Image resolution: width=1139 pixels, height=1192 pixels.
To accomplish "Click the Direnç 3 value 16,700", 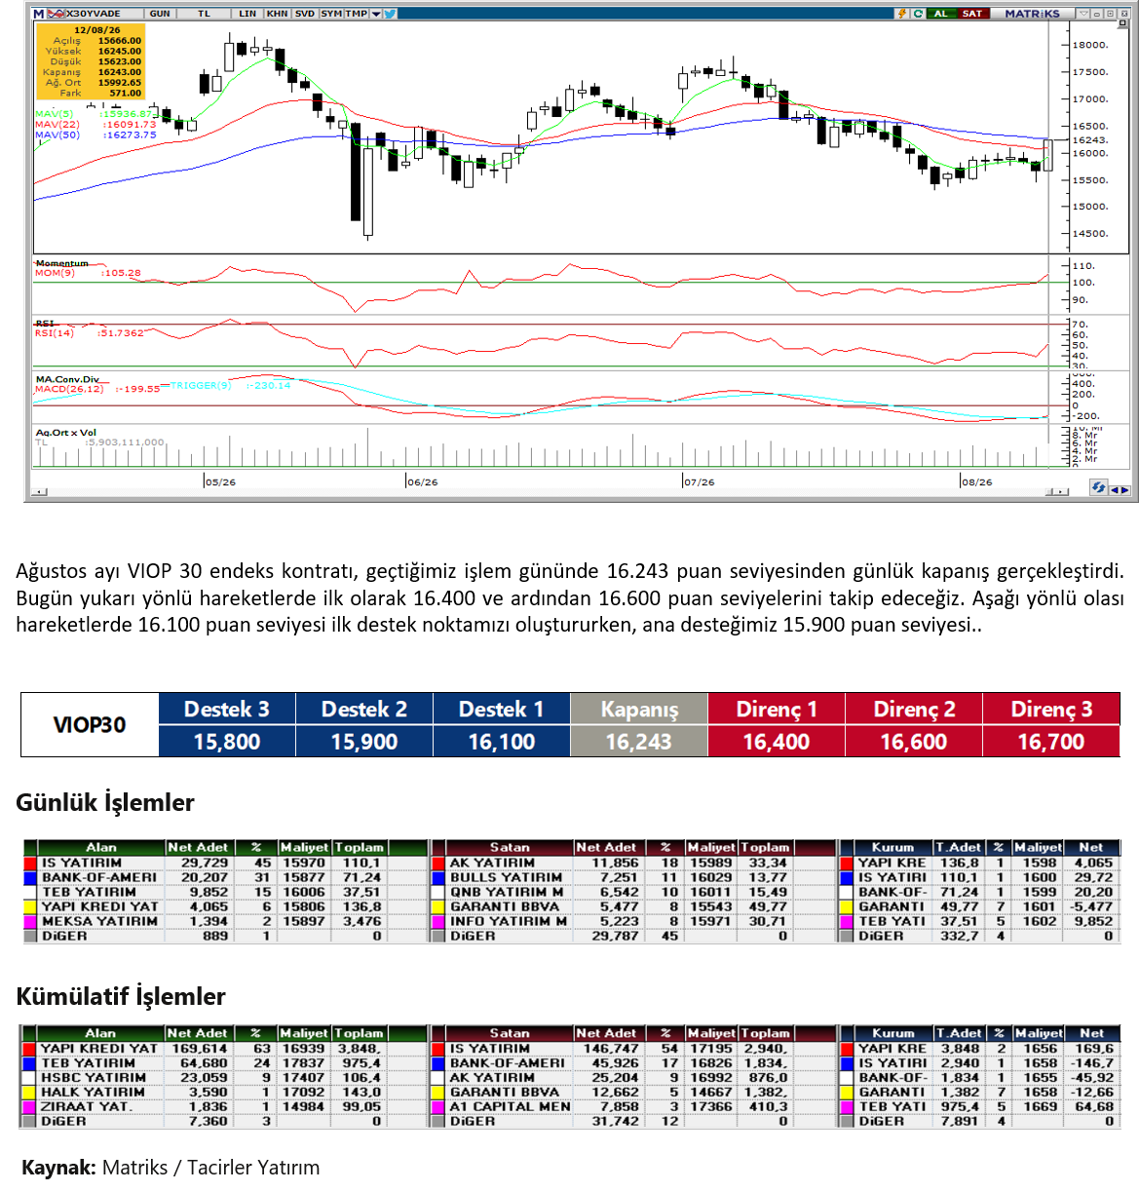I will click(1051, 742).
